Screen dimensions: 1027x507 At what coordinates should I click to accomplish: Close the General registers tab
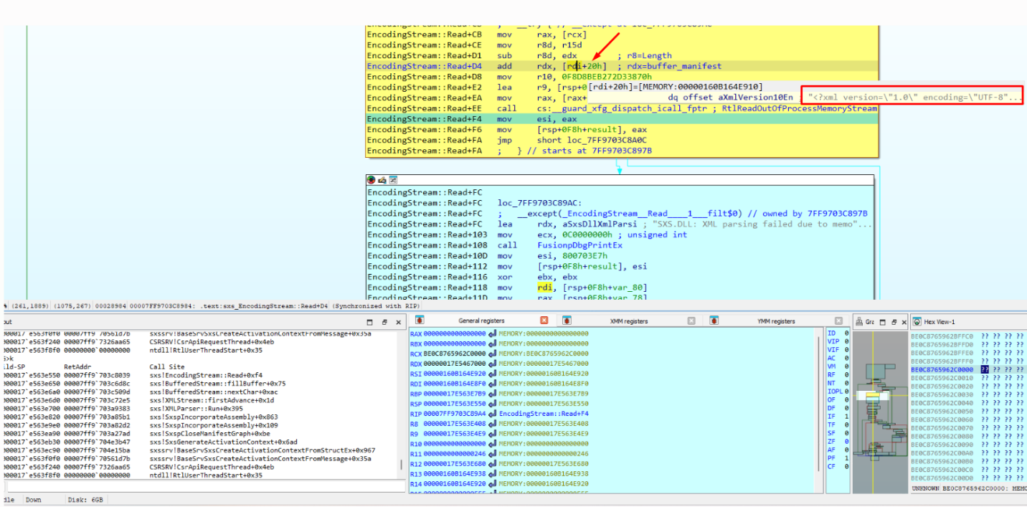point(544,321)
